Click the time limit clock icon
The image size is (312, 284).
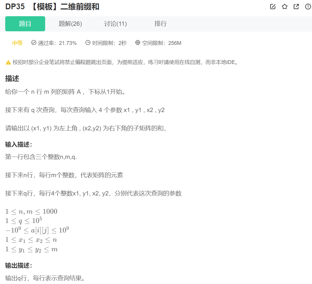coord(88,43)
